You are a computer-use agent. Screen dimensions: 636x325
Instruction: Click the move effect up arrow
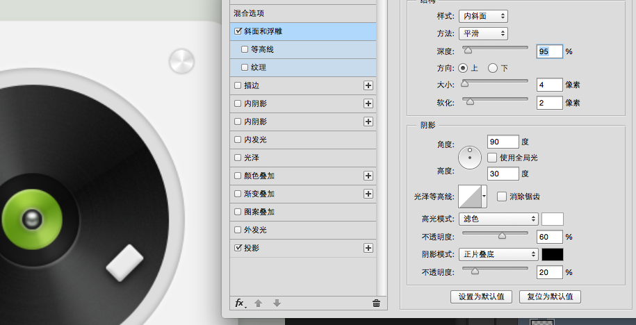click(x=258, y=303)
